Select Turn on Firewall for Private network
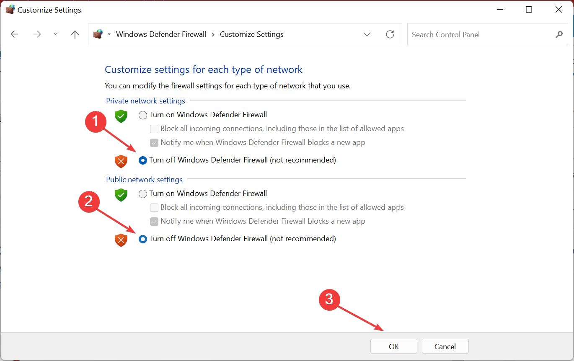The width and height of the screenshot is (574, 361). 143,115
